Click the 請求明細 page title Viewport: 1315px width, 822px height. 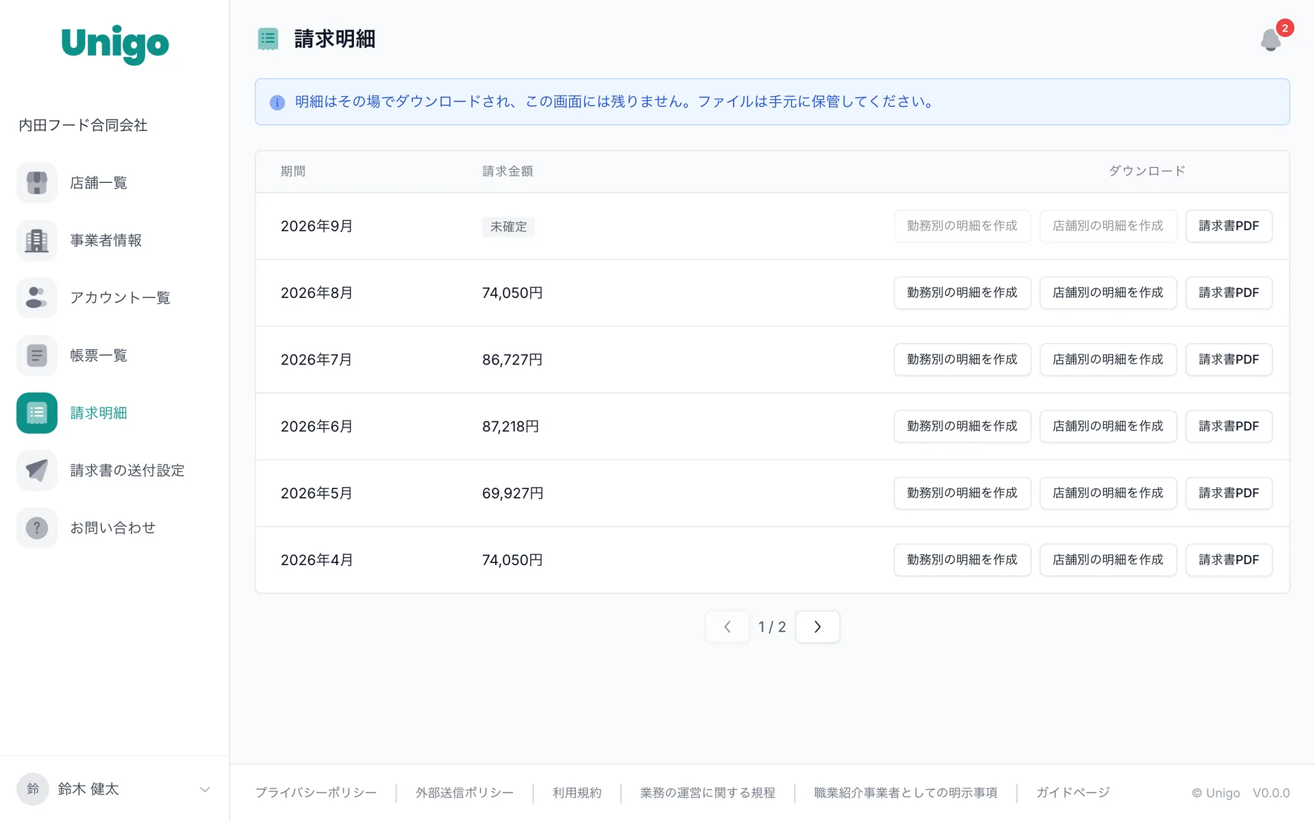(x=335, y=39)
